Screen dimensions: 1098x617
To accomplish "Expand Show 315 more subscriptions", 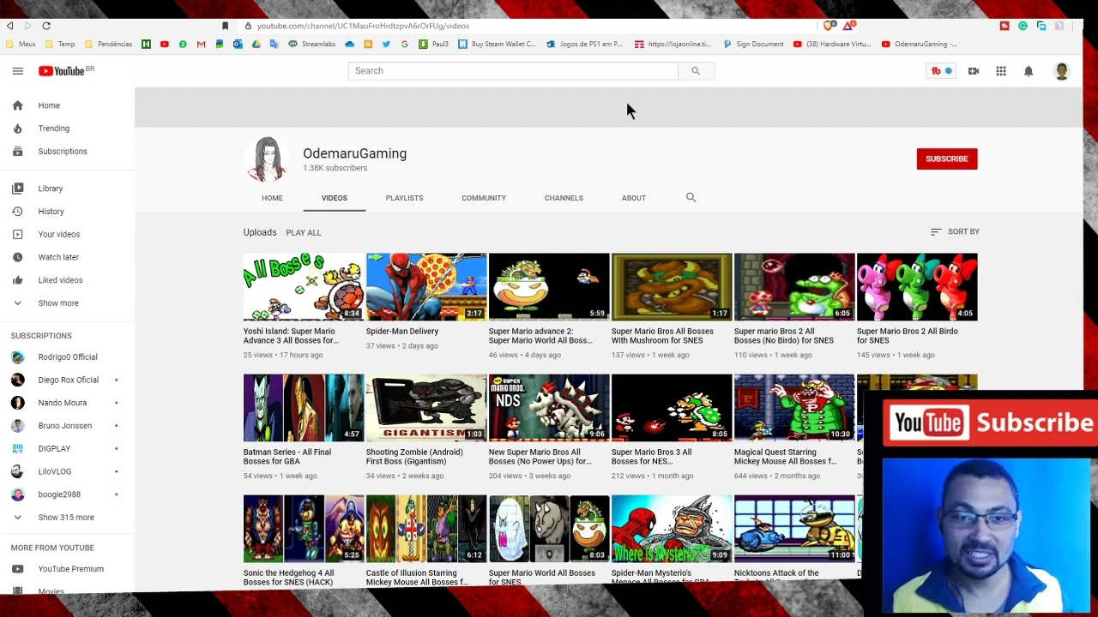I will click(67, 518).
